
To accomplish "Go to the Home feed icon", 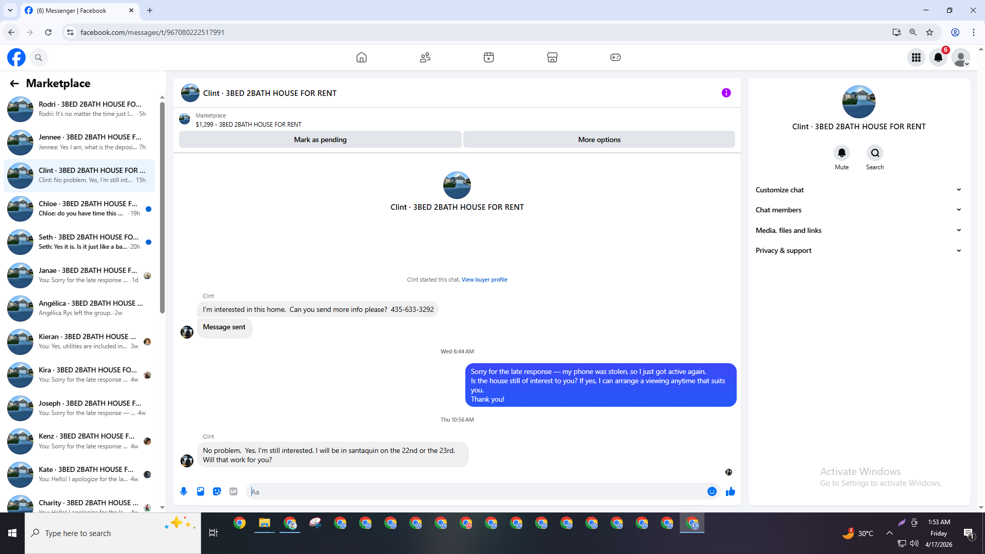I will coord(362,57).
